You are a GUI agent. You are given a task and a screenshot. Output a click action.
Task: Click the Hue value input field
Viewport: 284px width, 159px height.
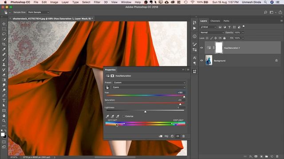181,93
